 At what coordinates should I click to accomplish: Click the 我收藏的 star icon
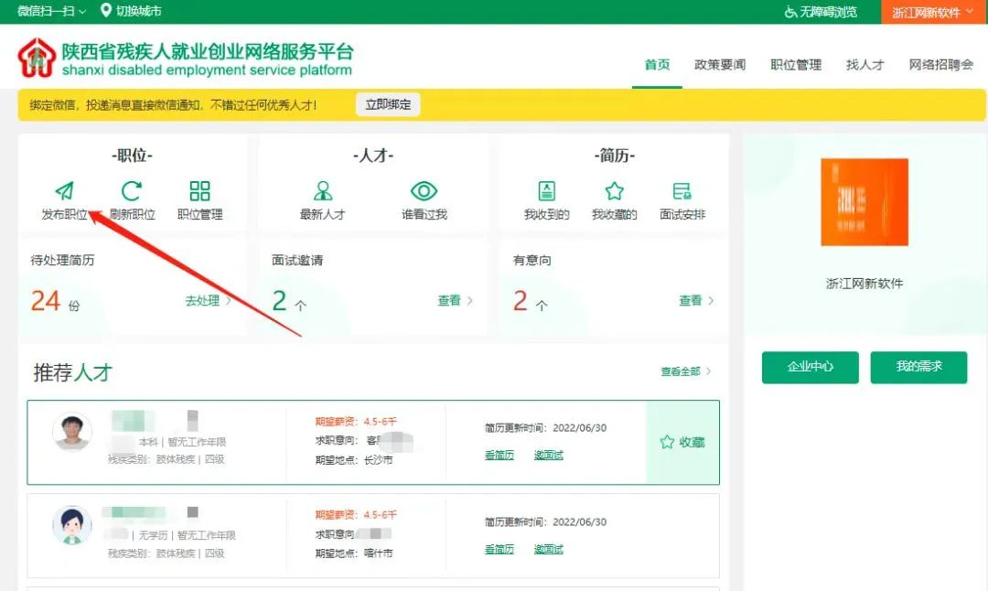pos(613,192)
